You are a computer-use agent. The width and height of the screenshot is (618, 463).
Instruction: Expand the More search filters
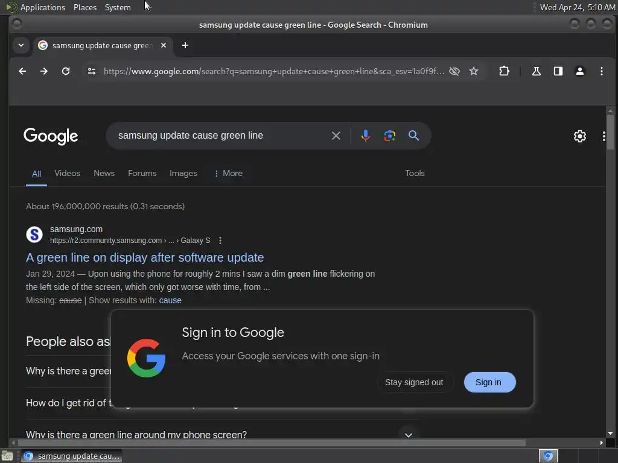tap(229, 173)
